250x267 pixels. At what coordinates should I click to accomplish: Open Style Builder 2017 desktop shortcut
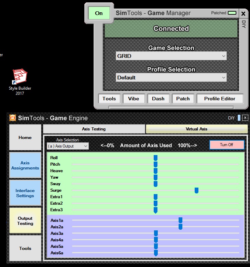point(20,82)
